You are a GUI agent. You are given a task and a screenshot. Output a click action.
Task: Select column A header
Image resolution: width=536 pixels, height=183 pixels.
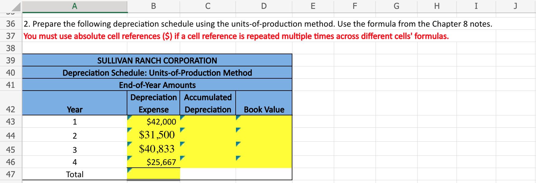75,6
